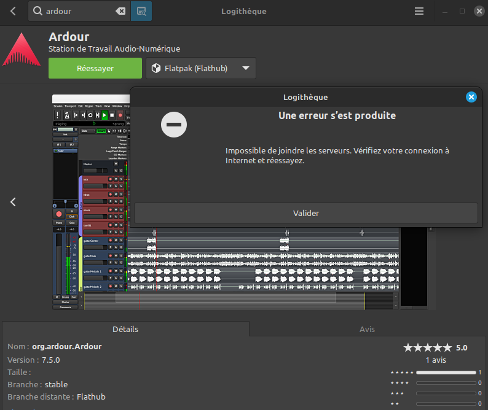Click the error stop-sign icon in the dialog
Image resolution: width=488 pixels, height=410 pixels.
point(174,125)
